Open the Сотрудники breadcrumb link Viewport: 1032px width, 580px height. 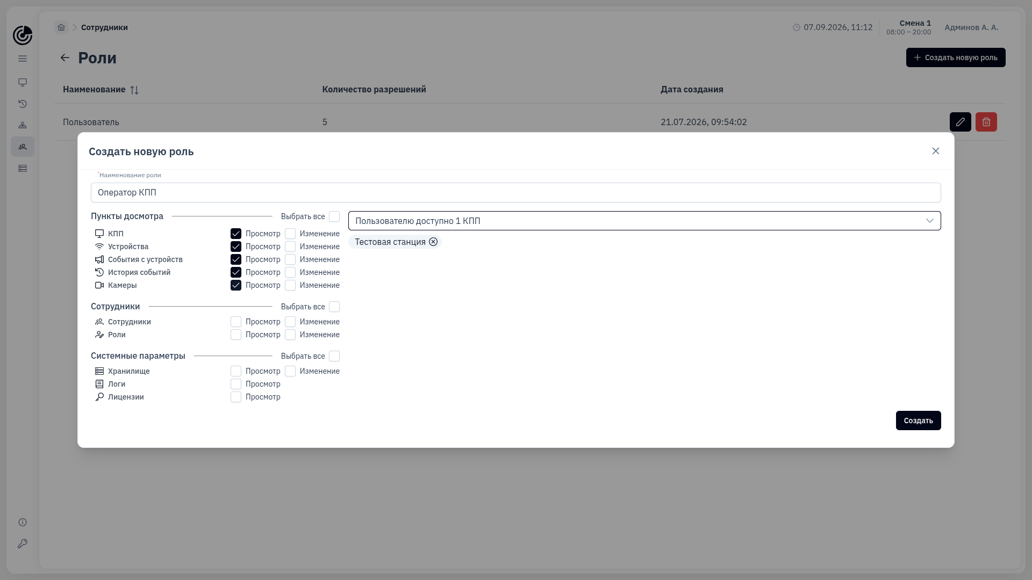click(104, 27)
